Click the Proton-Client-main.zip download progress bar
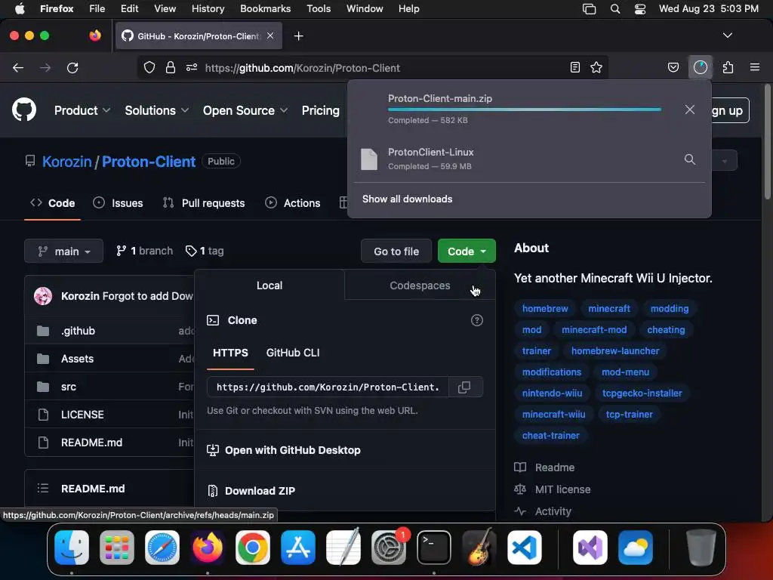Viewport: 773px width, 580px height. [525, 109]
